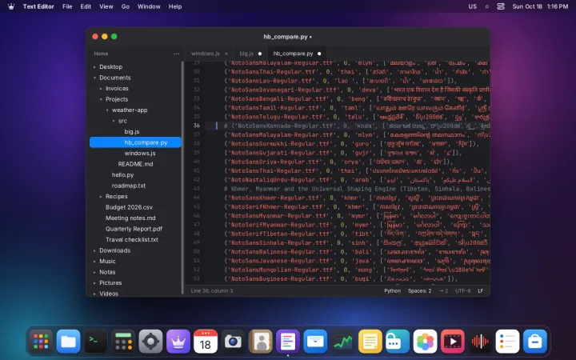Open README.md in the file tree
This screenshot has height=360, width=576.
(135, 164)
